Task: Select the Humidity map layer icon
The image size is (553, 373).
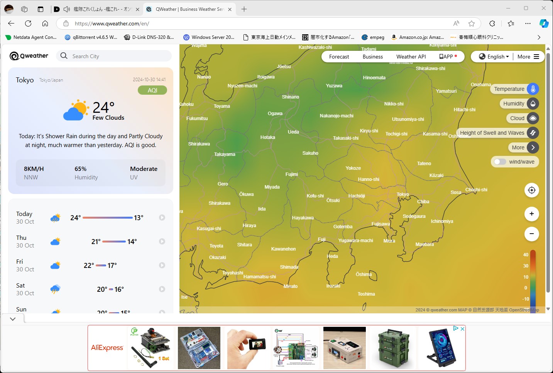Action: tap(533, 104)
